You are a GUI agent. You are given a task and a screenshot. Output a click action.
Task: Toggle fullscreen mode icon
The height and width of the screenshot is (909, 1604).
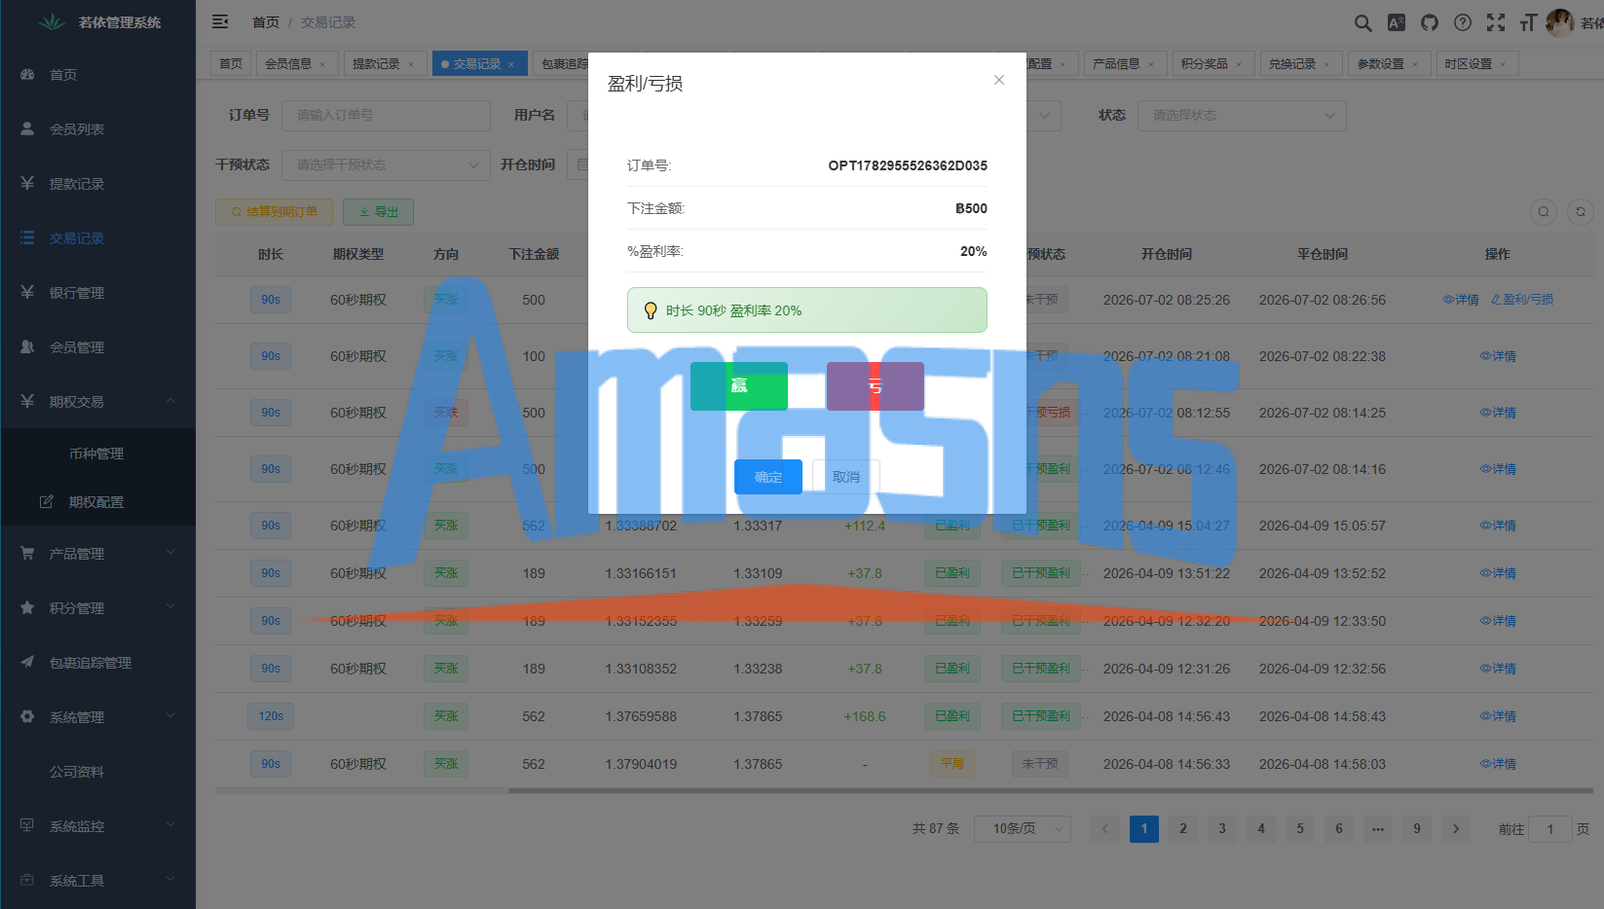tap(1496, 22)
